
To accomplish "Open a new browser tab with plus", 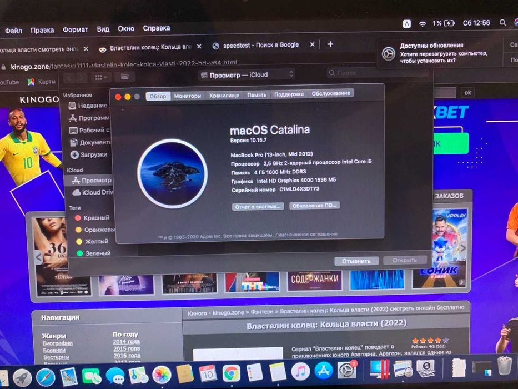I will click(330, 44).
